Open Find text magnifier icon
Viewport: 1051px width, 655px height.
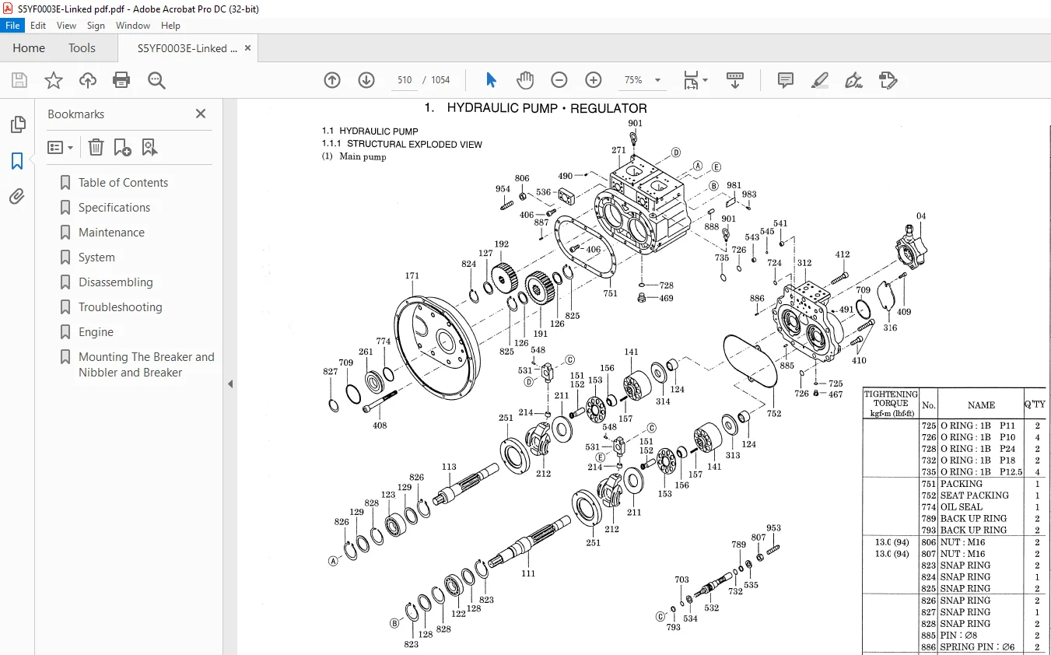(156, 80)
